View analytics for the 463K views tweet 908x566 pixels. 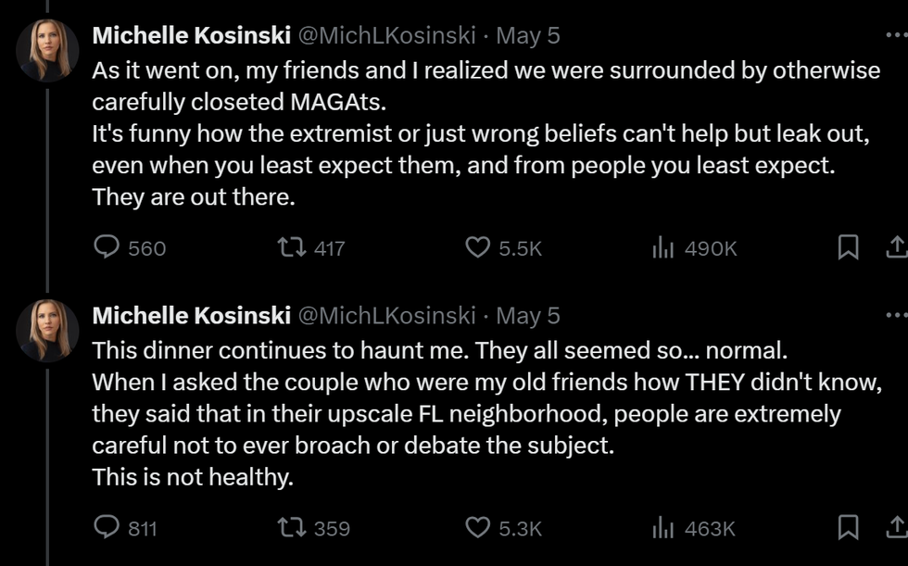(x=662, y=528)
